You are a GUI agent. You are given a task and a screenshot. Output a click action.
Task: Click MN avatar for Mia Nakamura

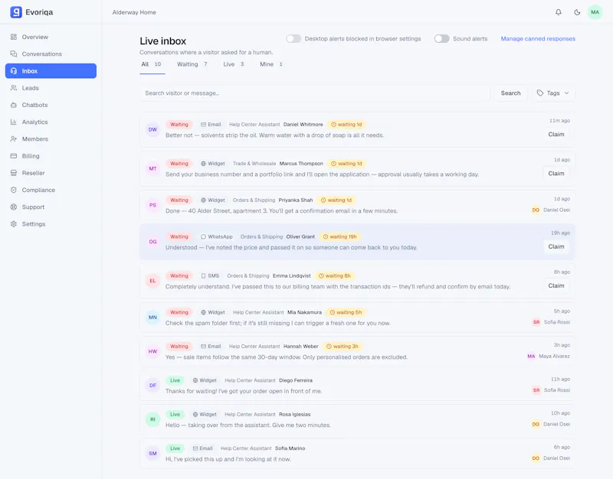point(152,318)
